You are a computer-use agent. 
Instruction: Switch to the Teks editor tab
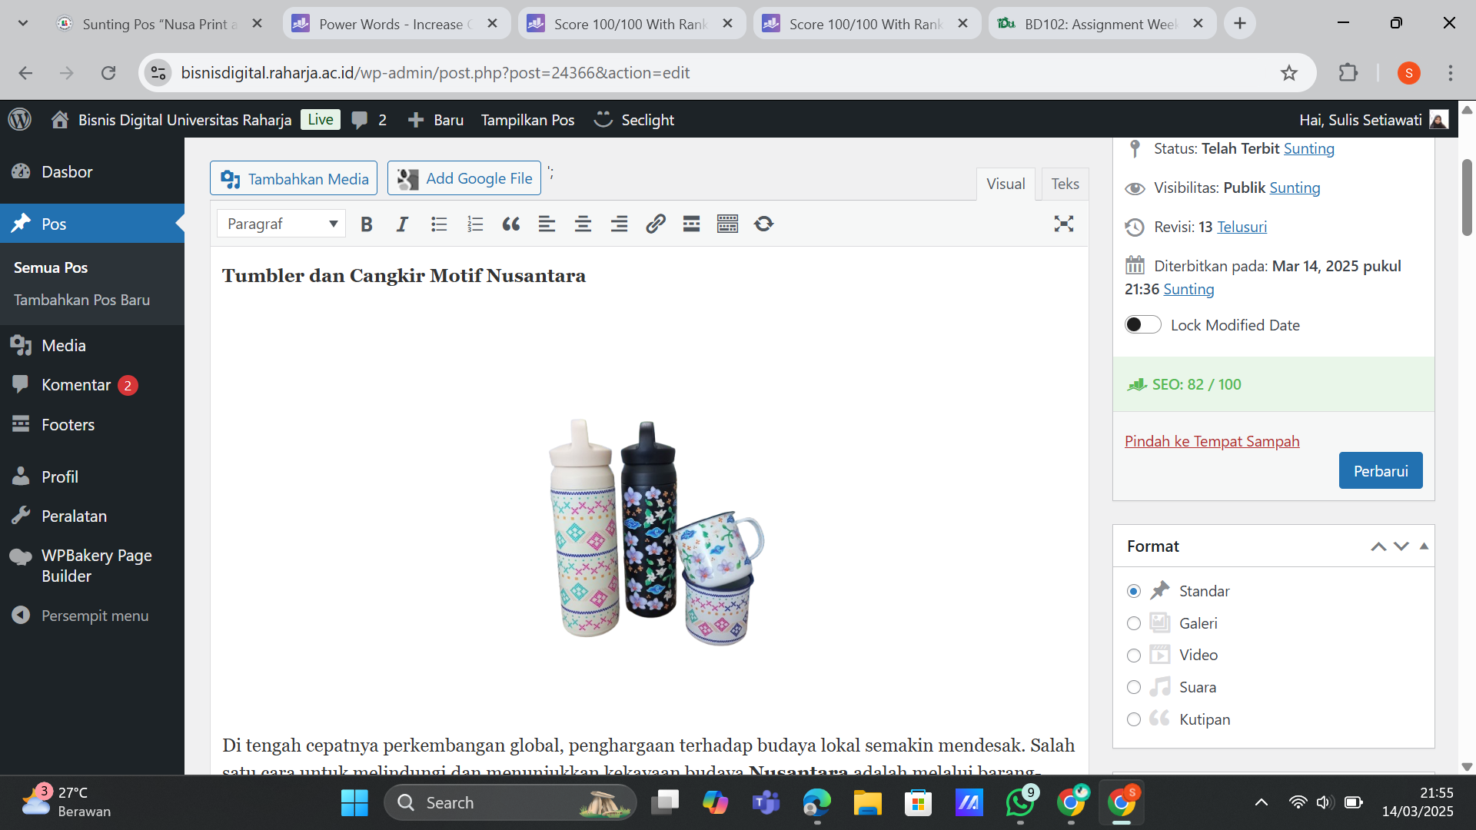point(1065,184)
